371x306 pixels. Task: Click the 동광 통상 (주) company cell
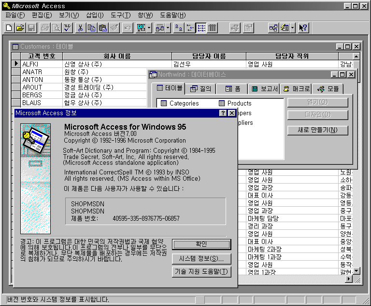[x=105, y=80]
